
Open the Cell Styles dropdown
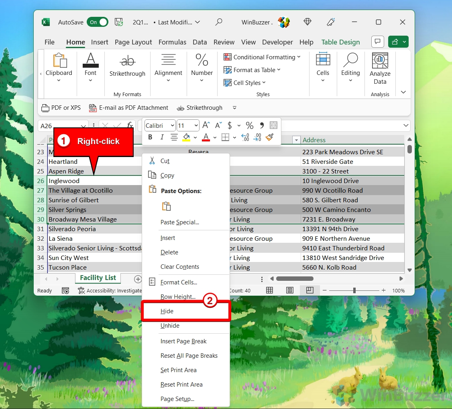(x=245, y=83)
